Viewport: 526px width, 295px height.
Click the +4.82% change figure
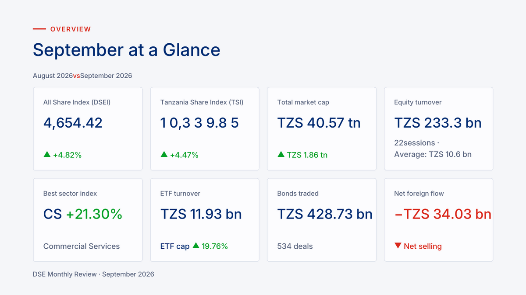coord(67,155)
